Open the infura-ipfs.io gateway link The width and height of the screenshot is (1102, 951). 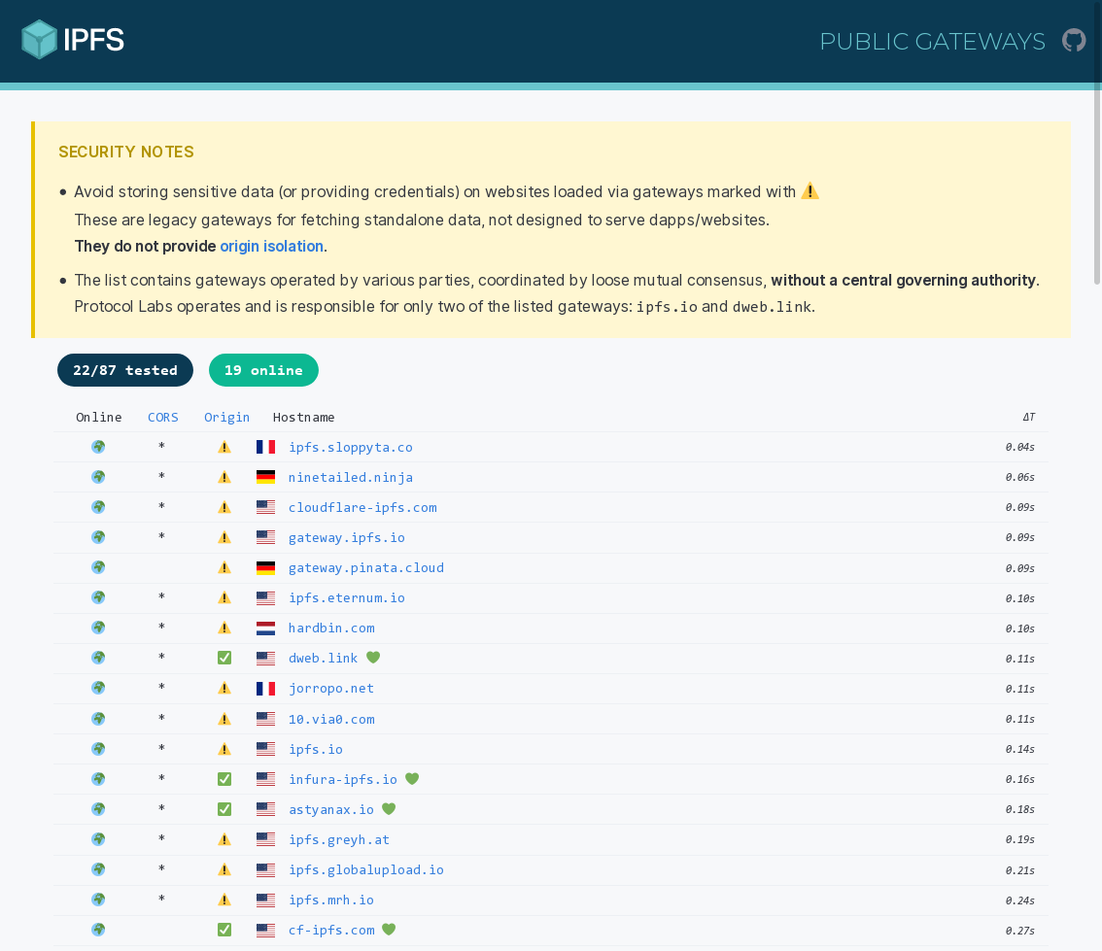point(343,780)
